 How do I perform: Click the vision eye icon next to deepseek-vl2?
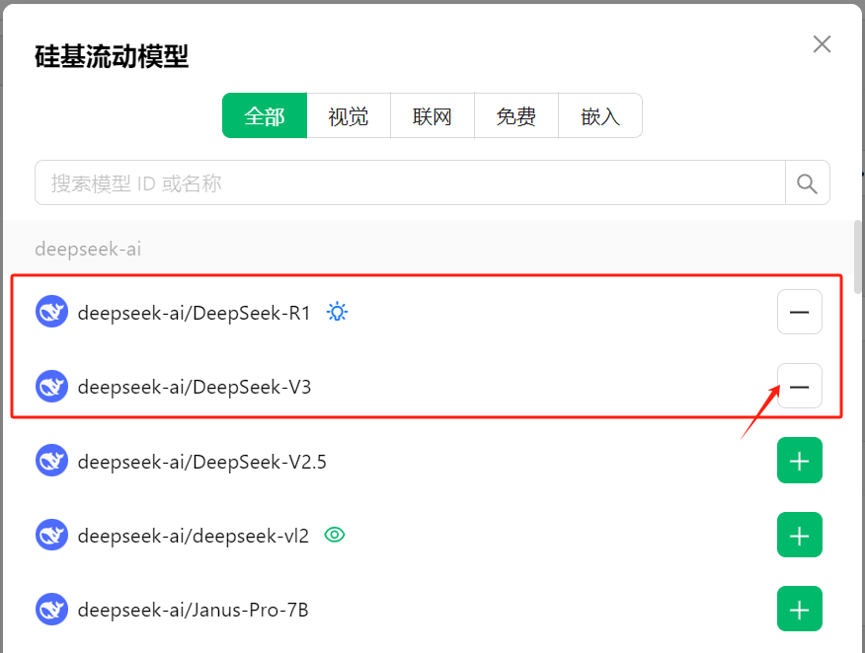point(334,534)
